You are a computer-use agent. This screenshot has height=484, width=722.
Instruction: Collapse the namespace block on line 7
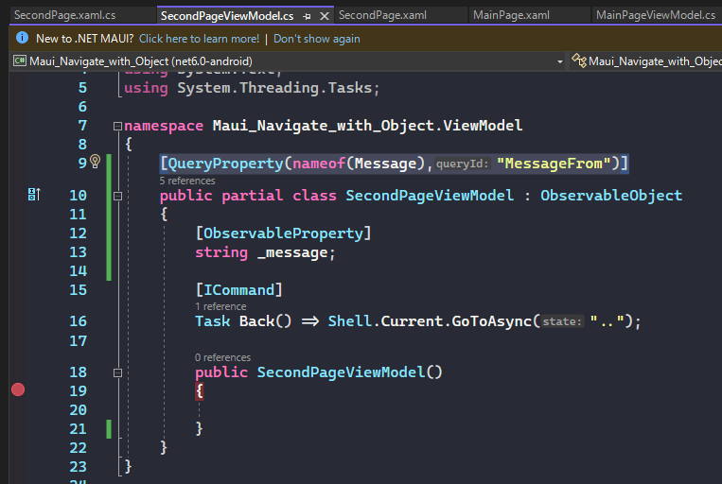(x=117, y=126)
